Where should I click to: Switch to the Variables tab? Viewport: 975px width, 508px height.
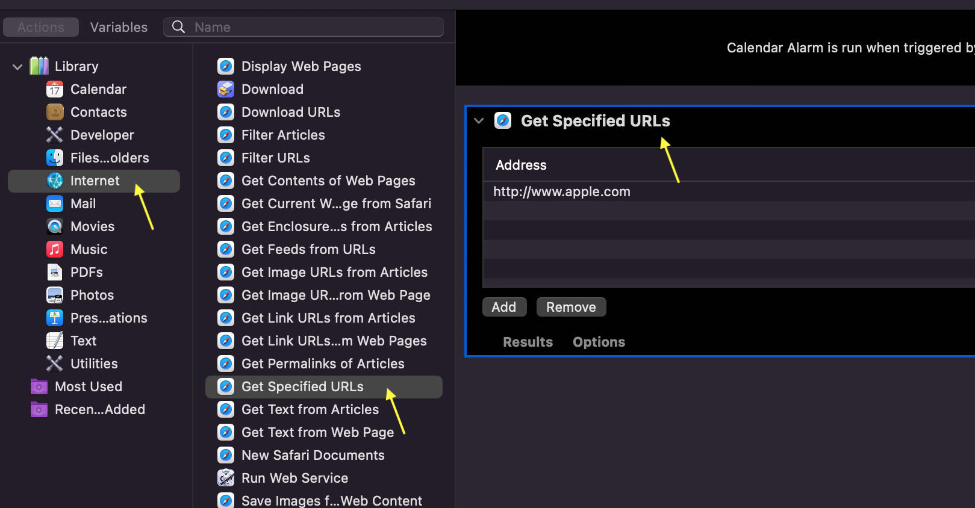[x=119, y=27]
